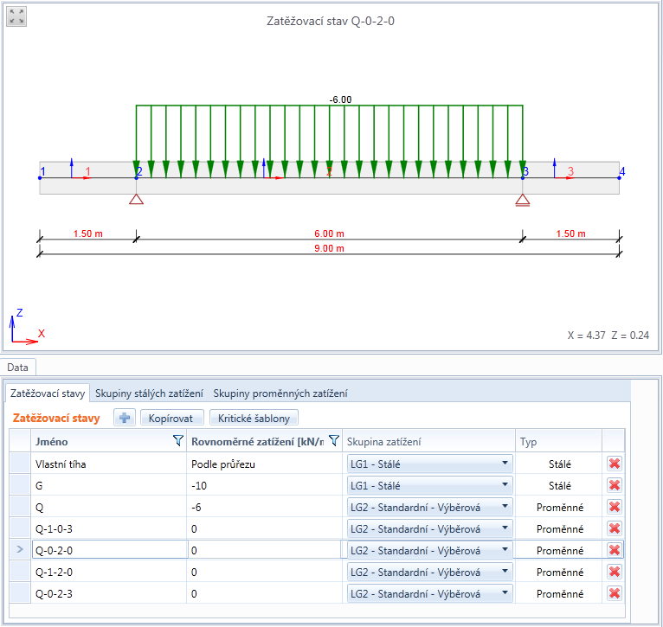The height and width of the screenshot is (627, 663).
Task: Delete the Q-1-0-3 load case
Action: click(615, 528)
